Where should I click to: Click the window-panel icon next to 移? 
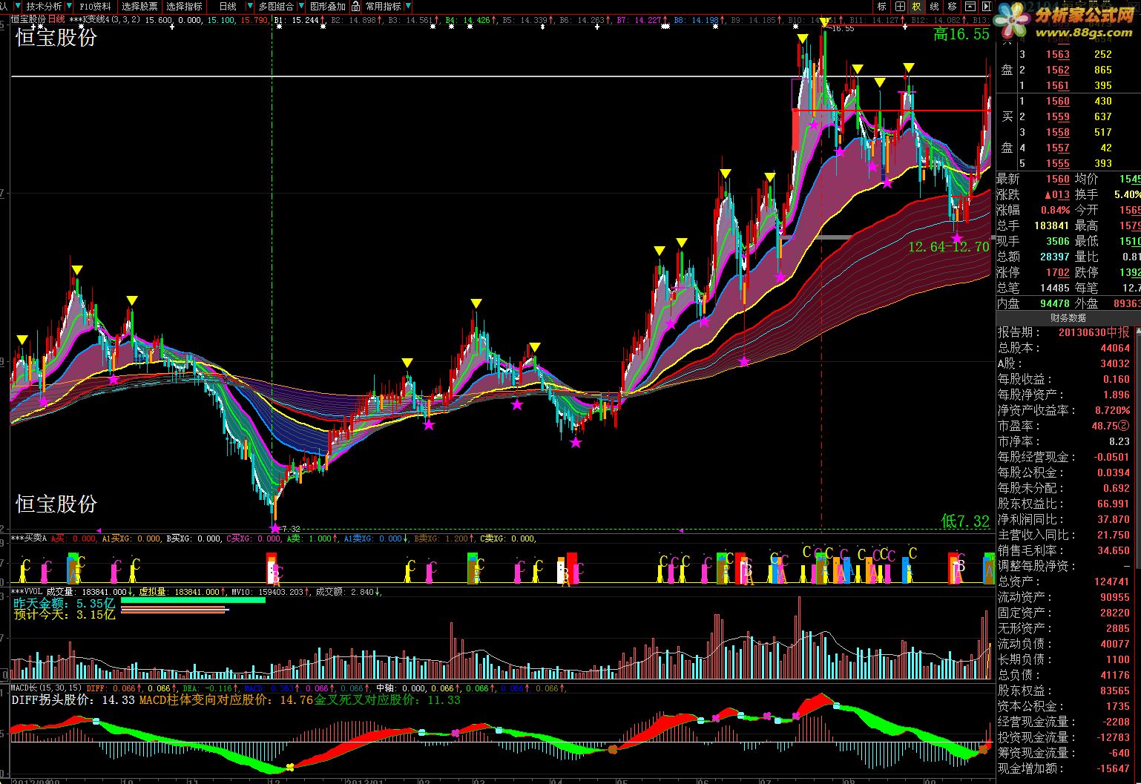[970, 6]
